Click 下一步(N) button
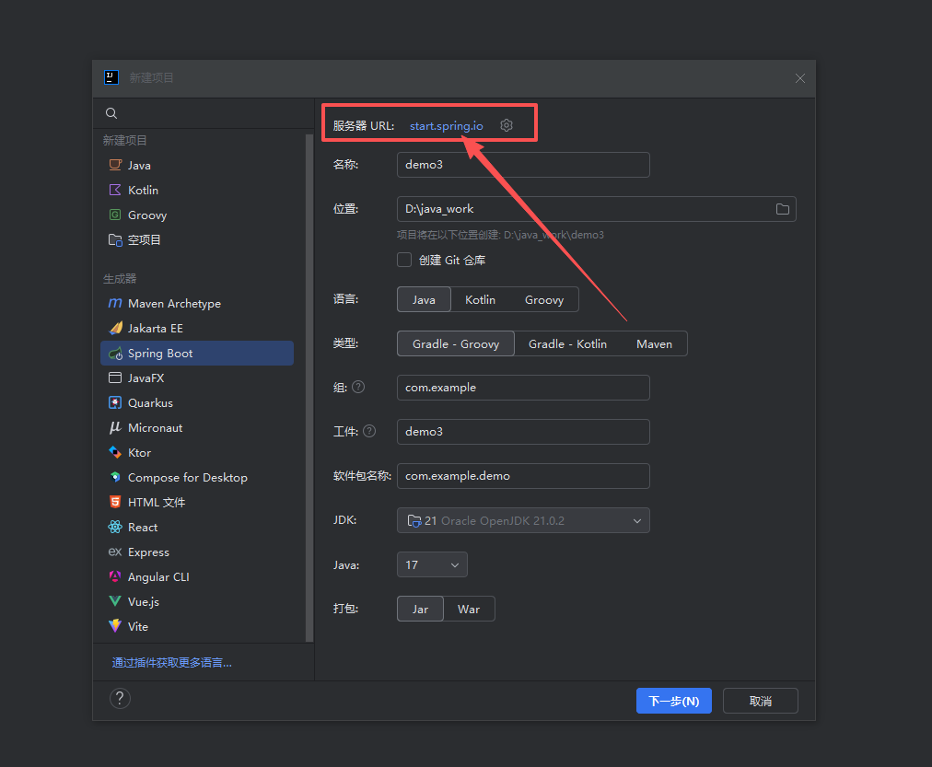Viewport: 932px width, 767px height. point(674,701)
